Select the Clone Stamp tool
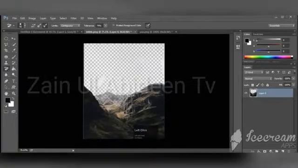The image size is (298, 168). [6, 63]
